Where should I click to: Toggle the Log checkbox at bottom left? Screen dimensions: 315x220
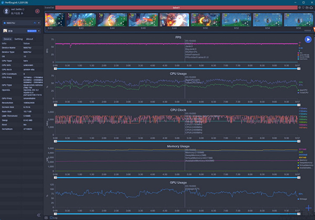[51, 217]
